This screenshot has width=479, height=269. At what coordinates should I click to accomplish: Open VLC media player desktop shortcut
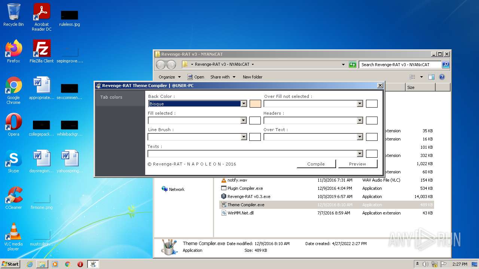pos(13,237)
